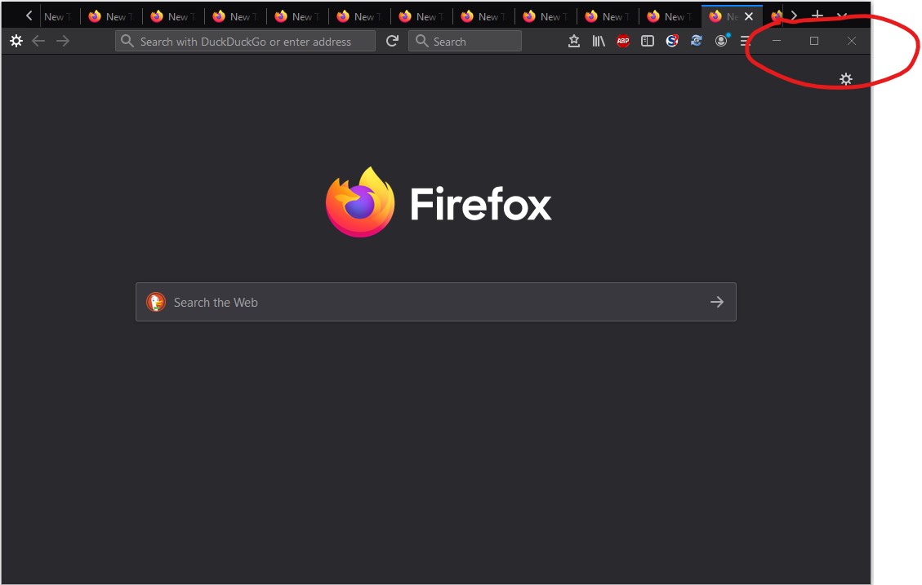The height and width of the screenshot is (585, 922).
Task: Open the hamburger application menu
Action: click(745, 41)
